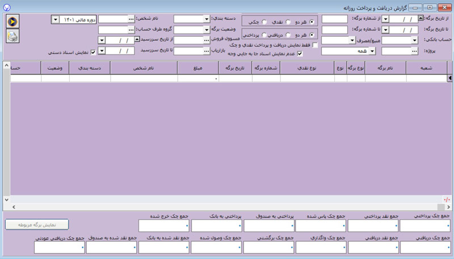Click the نام شخص column header
The width and height of the screenshot is (454, 259).
click(x=144, y=67)
